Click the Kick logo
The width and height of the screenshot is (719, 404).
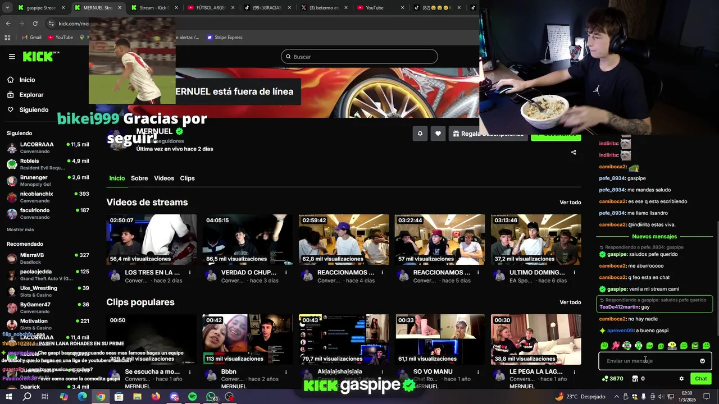40,56
